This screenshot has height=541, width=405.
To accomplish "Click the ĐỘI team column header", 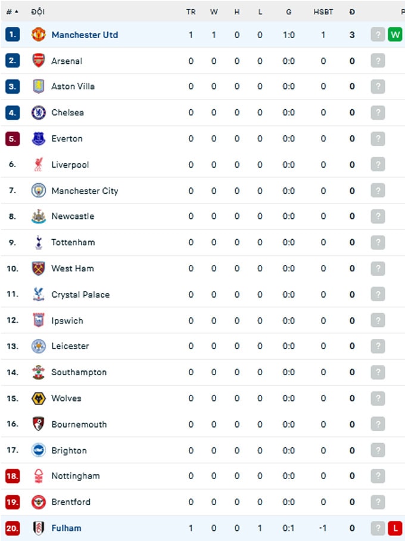I will pos(38,11).
